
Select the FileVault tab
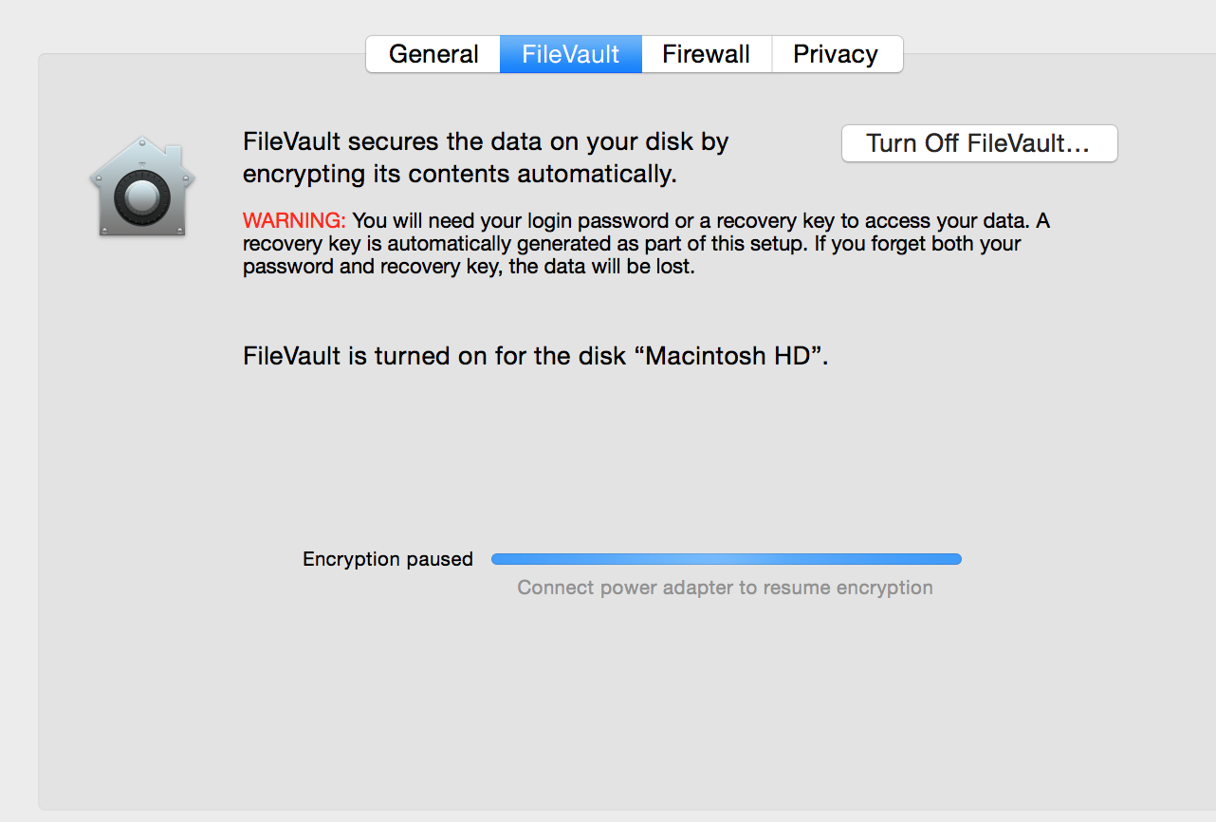(571, 54)
